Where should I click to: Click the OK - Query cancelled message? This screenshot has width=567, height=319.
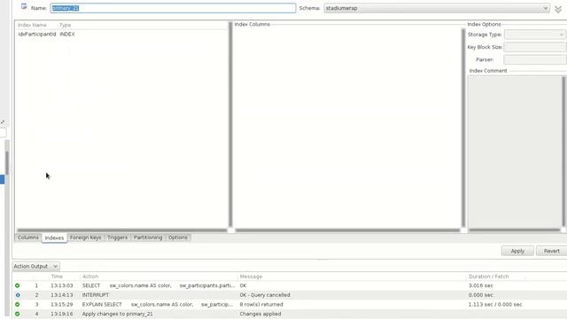265,295
